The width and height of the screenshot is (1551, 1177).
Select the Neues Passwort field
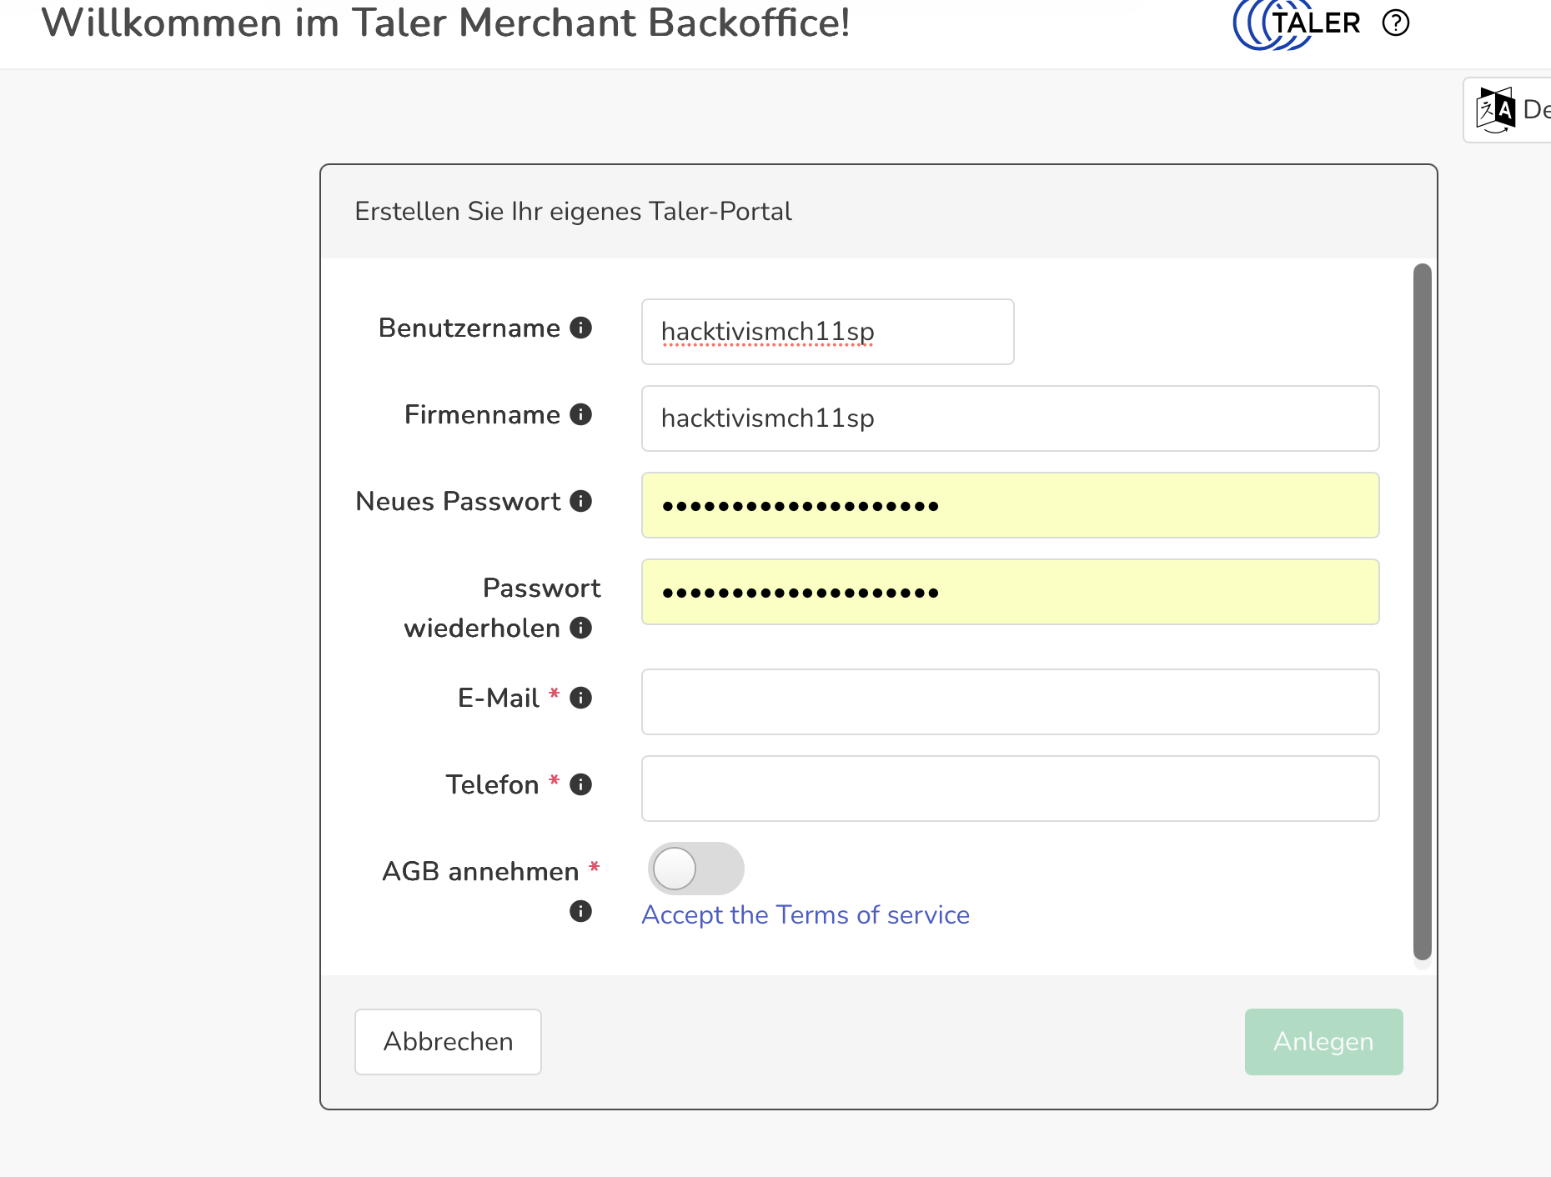pos(1009,505)
